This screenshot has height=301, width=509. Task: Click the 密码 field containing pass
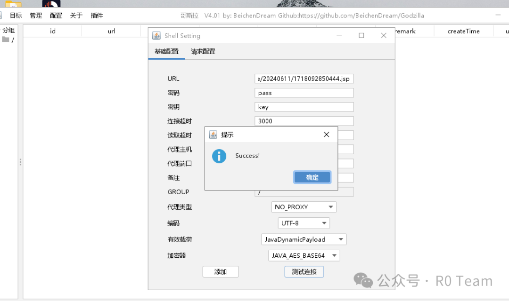304,93
